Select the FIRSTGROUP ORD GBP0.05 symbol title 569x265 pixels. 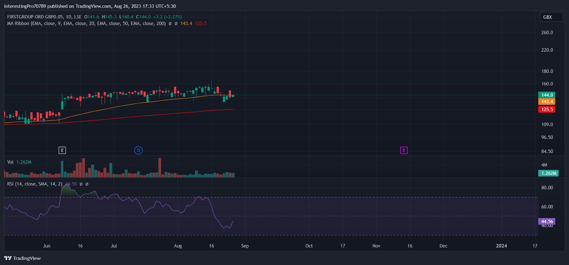click(x=35, y=17)
